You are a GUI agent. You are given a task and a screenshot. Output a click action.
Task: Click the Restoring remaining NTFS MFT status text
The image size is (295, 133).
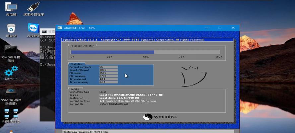(x=86, y=132)
